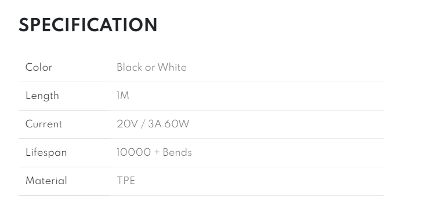Click the word Black in Color row
Image resolution: width=438 pixels, height=220 pixels.
[x=129, y=68]
